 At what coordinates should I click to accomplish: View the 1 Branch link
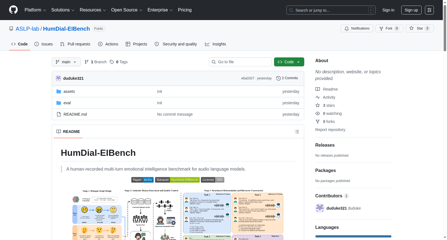click(96, 62)
